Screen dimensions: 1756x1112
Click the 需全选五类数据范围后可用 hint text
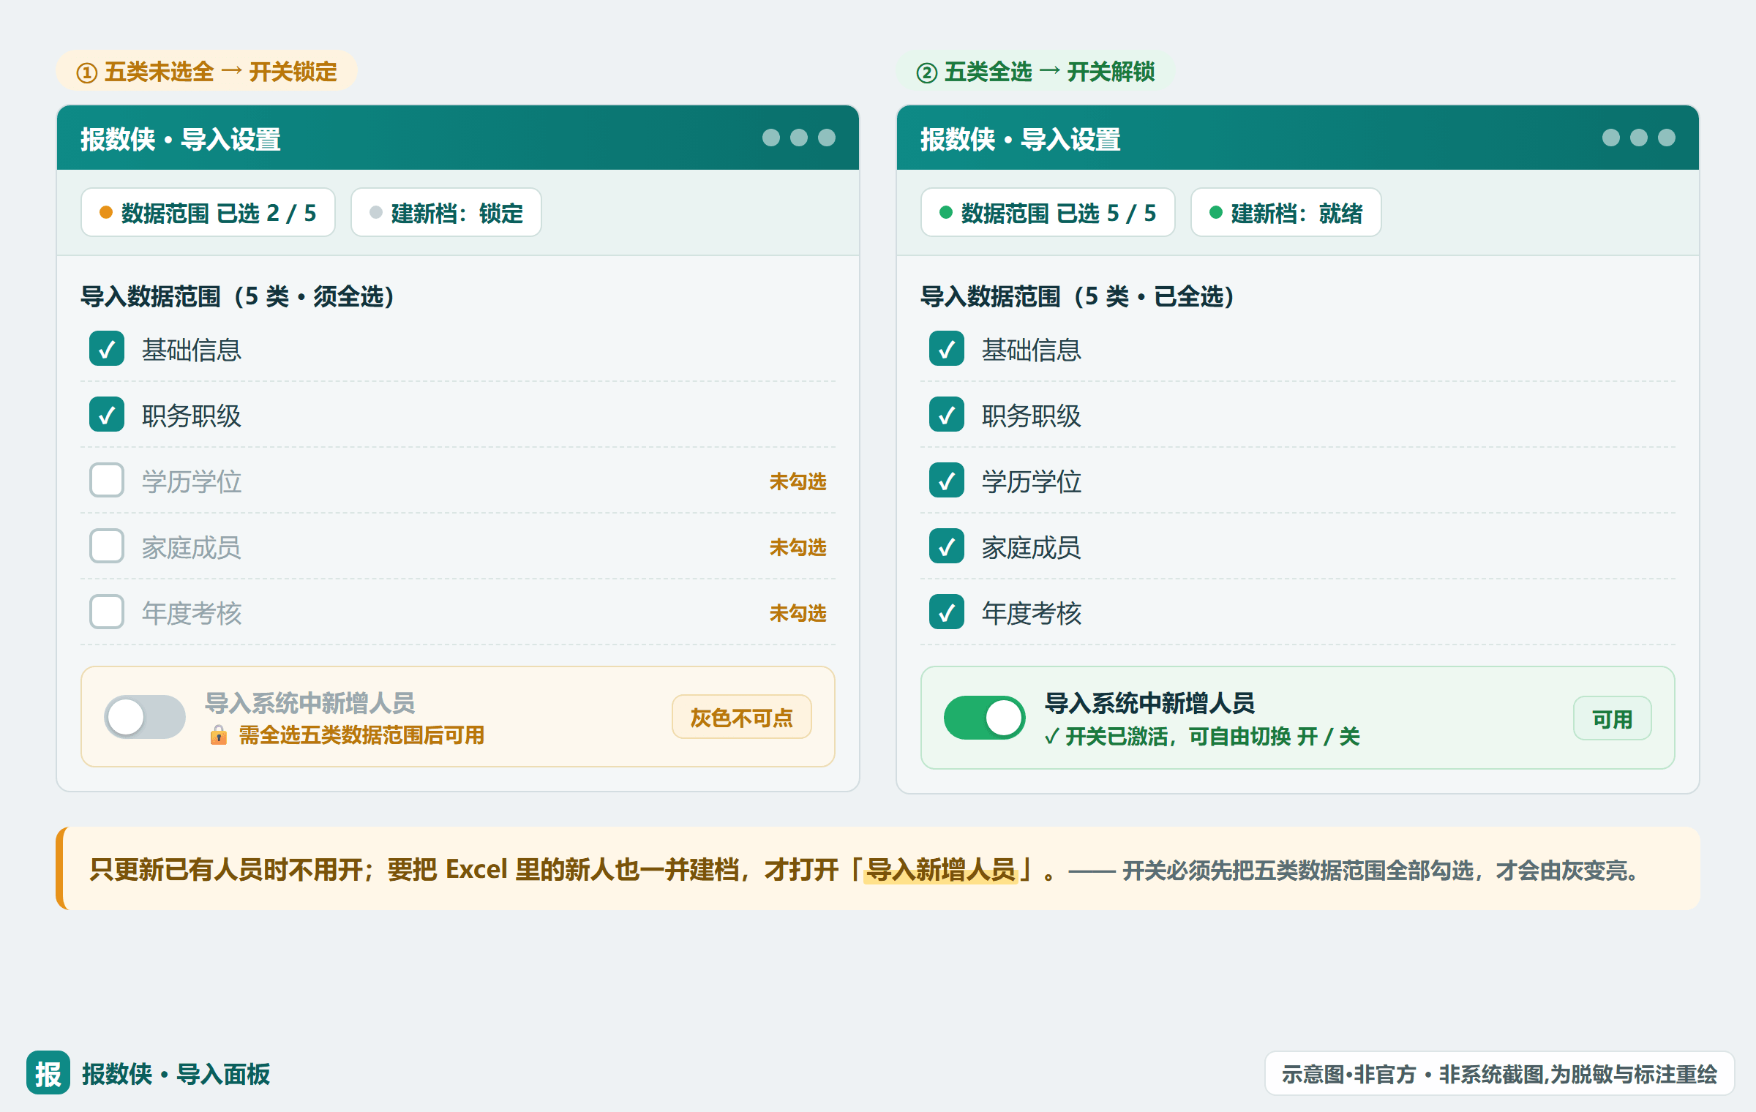tap(361, 735)
